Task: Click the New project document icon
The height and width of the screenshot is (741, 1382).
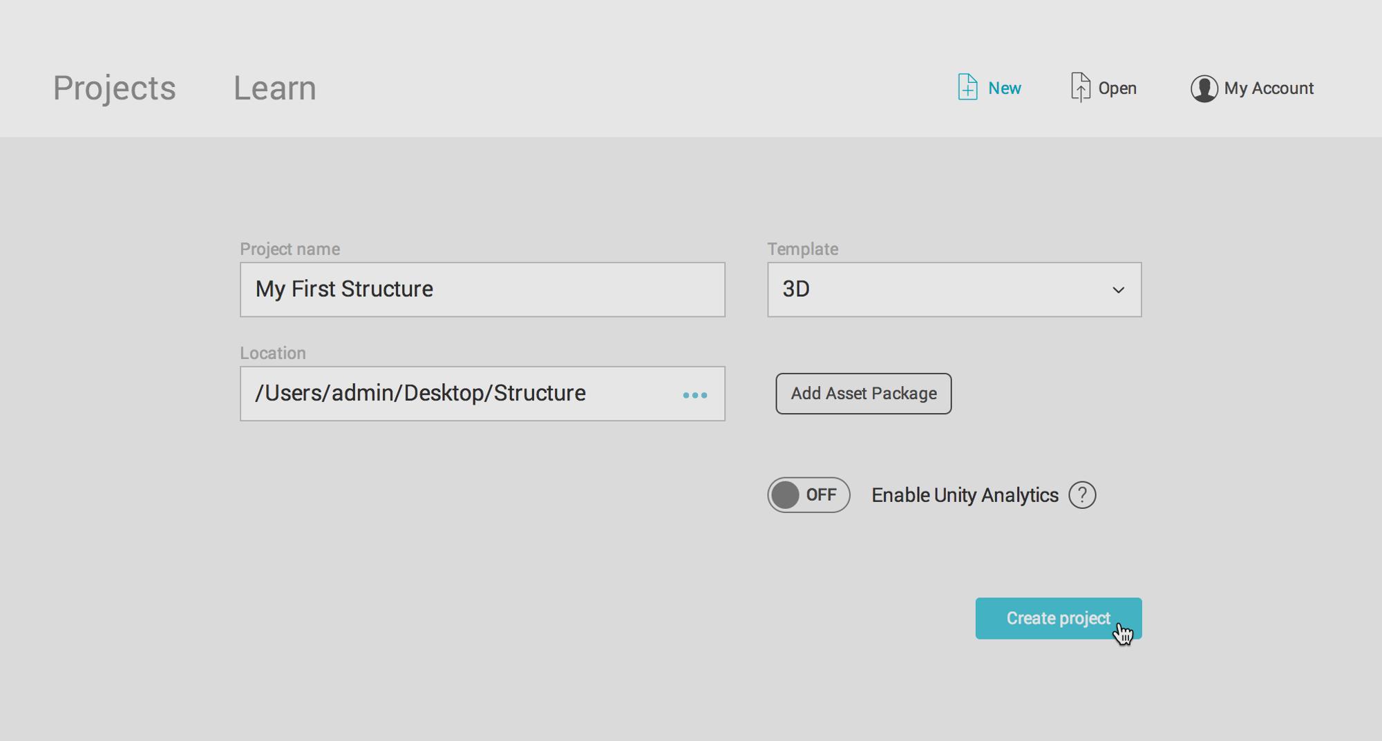Action: click(967, 88)
